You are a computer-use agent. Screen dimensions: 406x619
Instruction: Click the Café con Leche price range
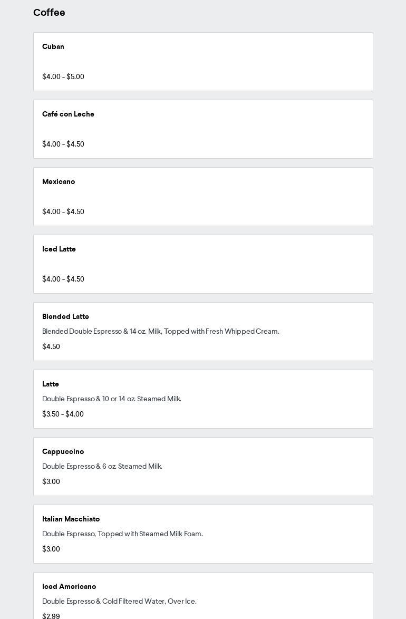pos(63,144)
